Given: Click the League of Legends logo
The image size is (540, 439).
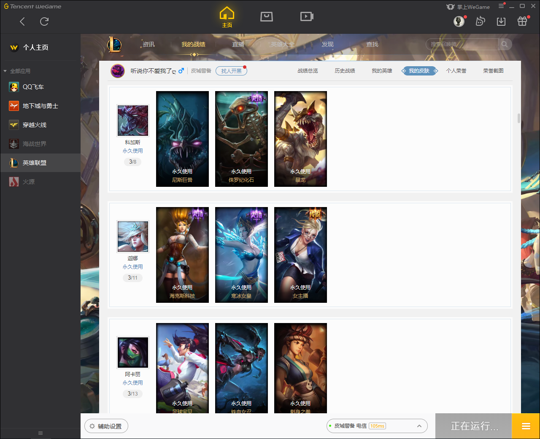Looking at the screenshot, I should 114,44.
